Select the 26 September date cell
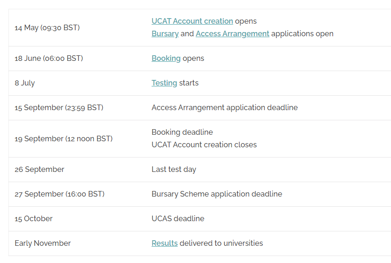The height and width of the screenshot is (263, 391). [40, 170]
